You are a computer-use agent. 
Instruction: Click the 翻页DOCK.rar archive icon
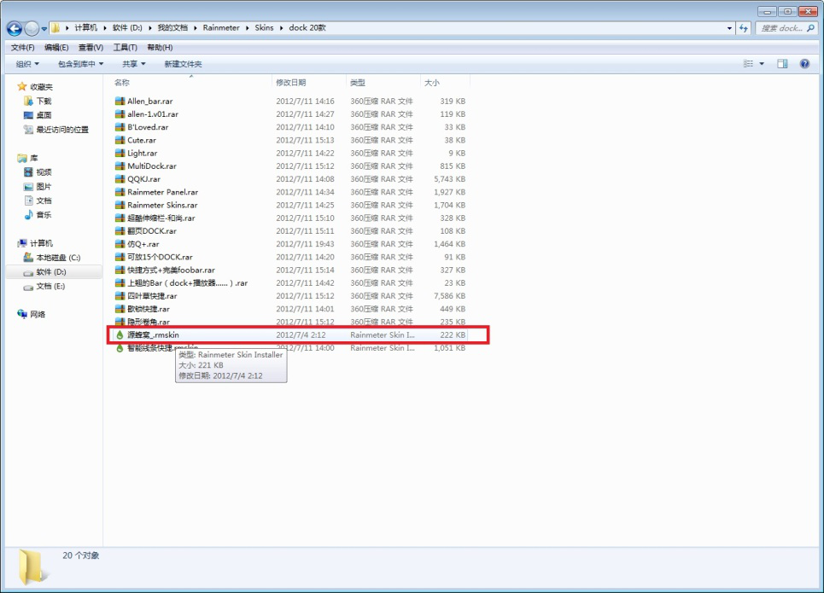click(120, 231)
